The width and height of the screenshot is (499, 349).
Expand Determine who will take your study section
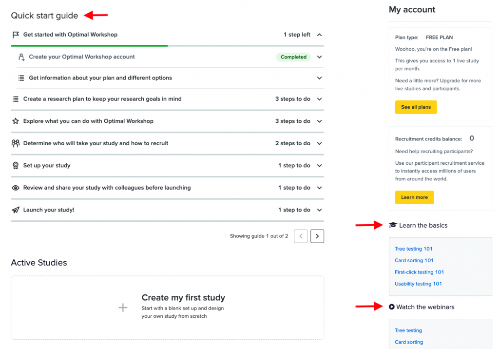pos(320,144)
